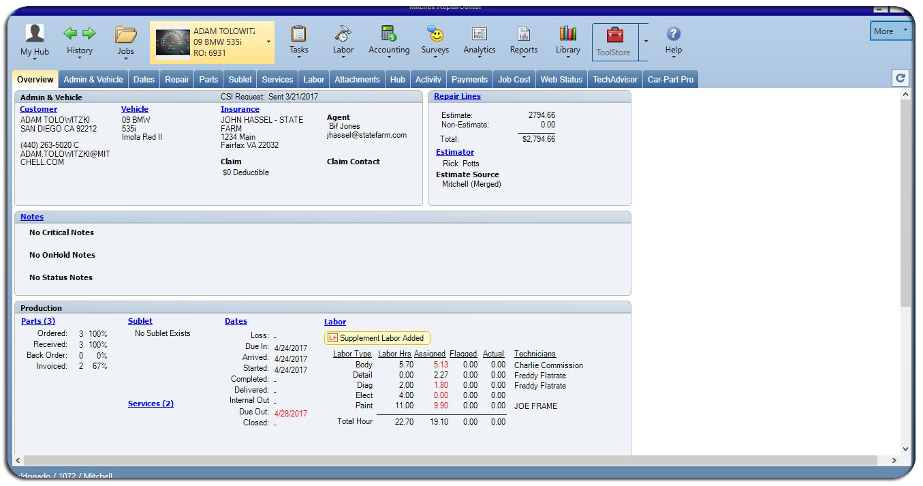The image size is (923, 486).
Task: Open the Jobs folder icon
Action: pyautogui.click(x=126, y=34)
